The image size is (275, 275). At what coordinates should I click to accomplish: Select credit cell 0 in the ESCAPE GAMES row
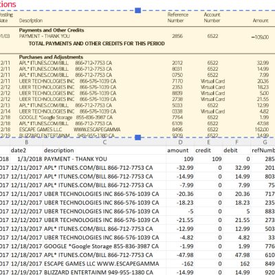click(208, 263)
